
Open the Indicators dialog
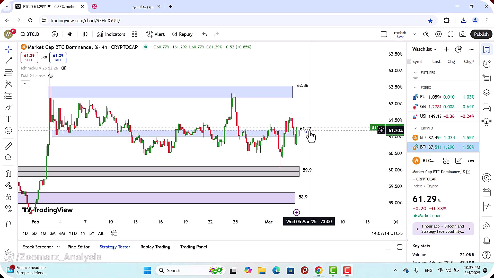coord(111,34)
